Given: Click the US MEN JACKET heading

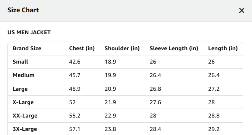Looking at the screenshot, I should click(29, 32).
